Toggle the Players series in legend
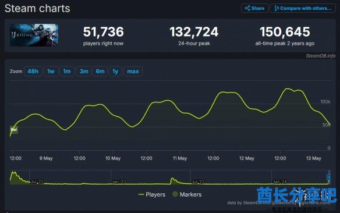Screen dimensions: 340x213 (x=152, y=194)
